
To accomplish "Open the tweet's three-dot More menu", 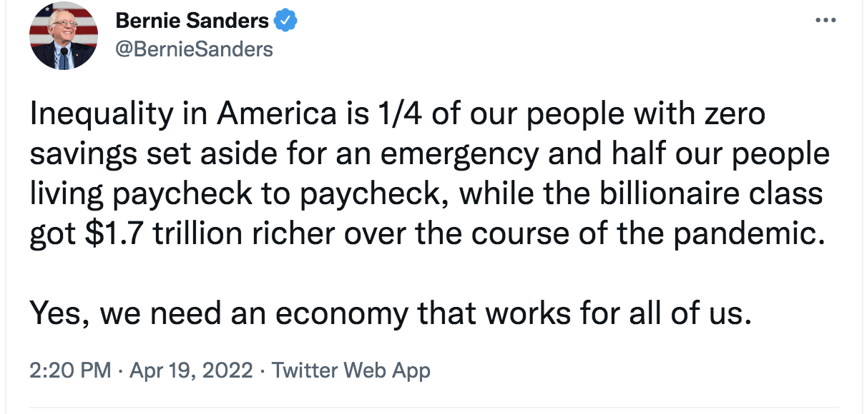I will coord(826,21).
